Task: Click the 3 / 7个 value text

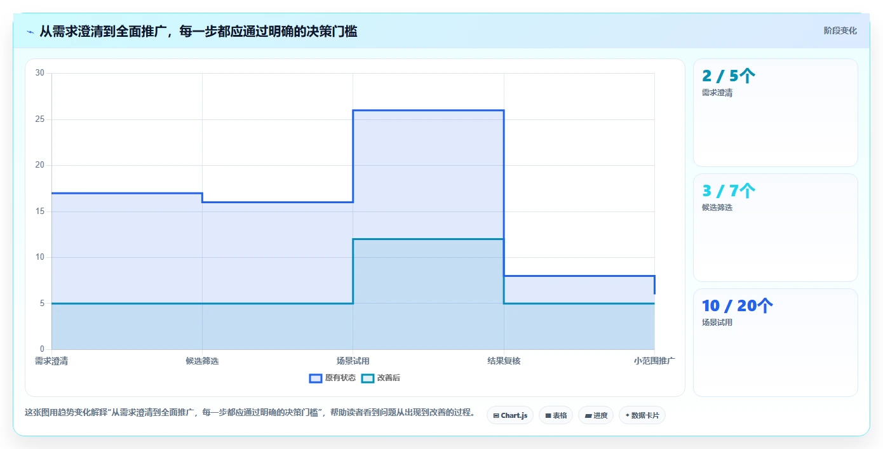Action: 729,191
